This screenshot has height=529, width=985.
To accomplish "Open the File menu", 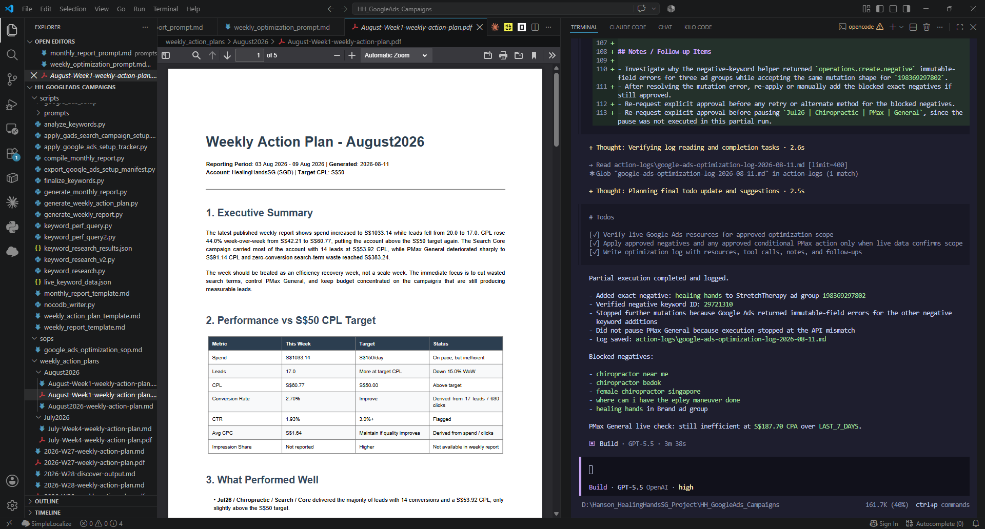I will coord(27,9).
